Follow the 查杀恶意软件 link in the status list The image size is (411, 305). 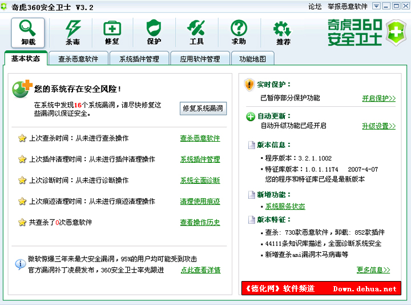pos(200,138)
